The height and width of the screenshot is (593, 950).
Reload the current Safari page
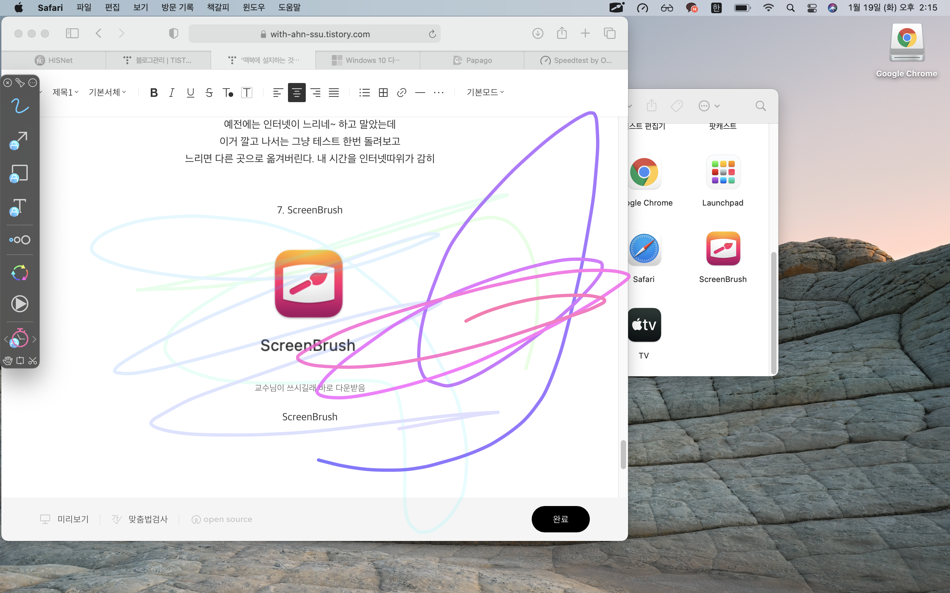pyautogui.click(x=432, y=34)
